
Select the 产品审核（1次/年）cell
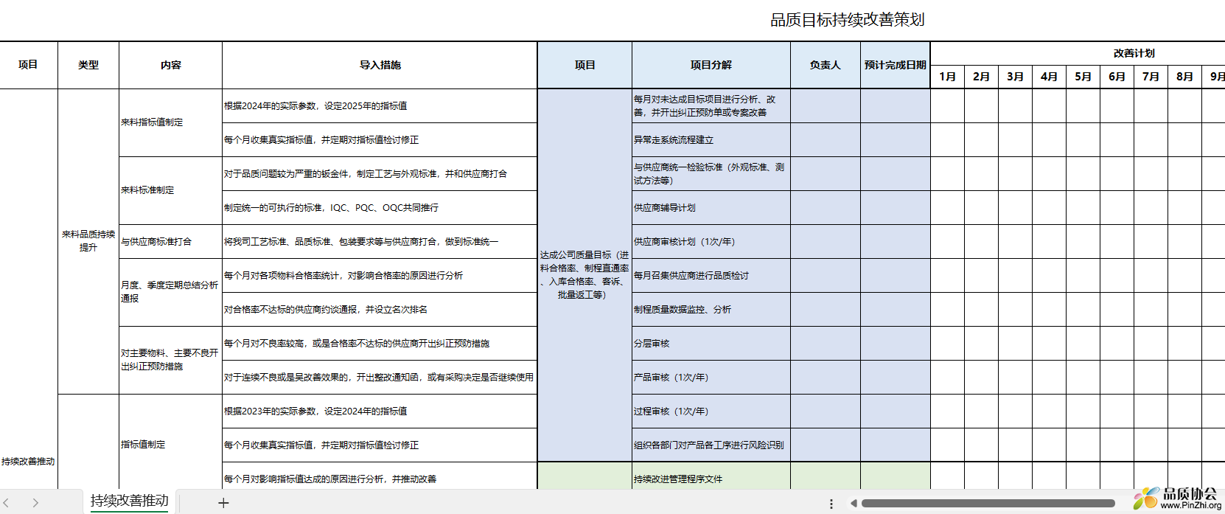[x=711, y=378]
